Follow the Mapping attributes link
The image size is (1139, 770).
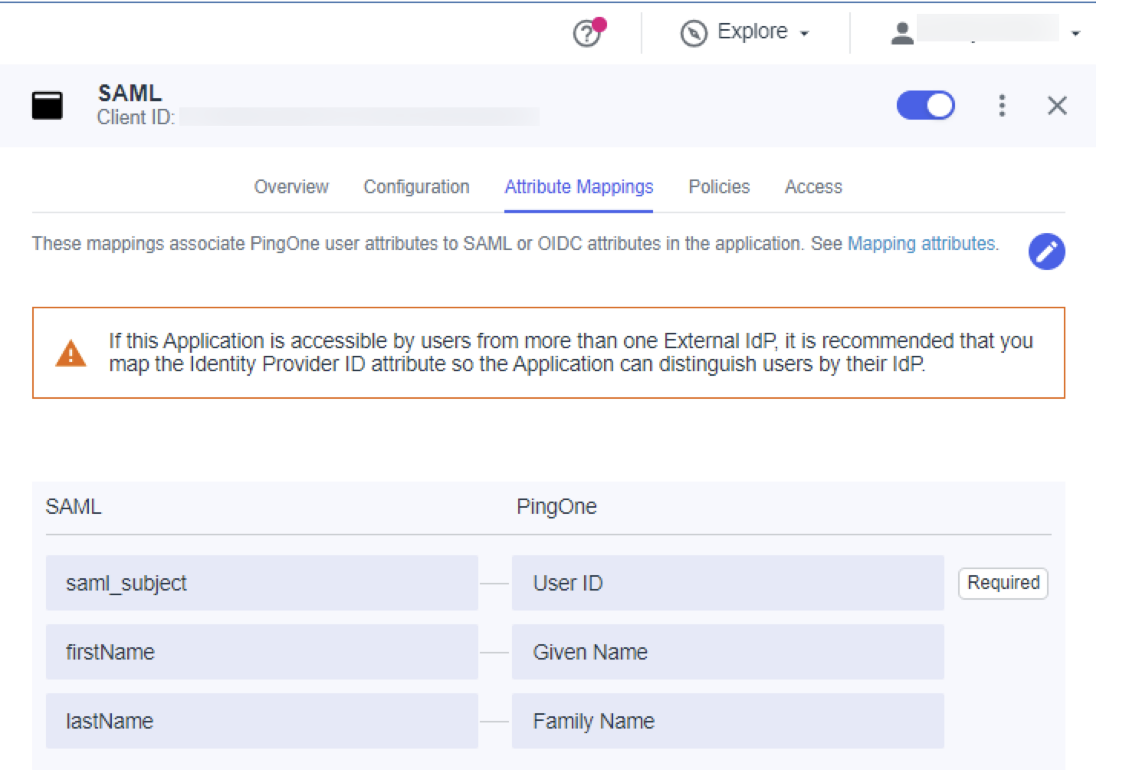pyautogui.click(x=921, y=244)
